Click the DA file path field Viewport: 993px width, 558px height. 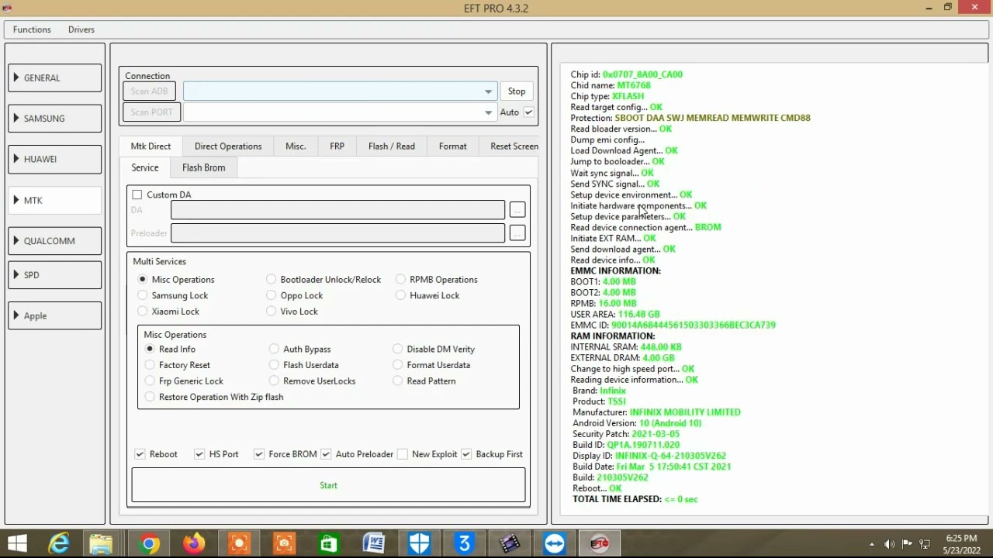tap(337, 210)
